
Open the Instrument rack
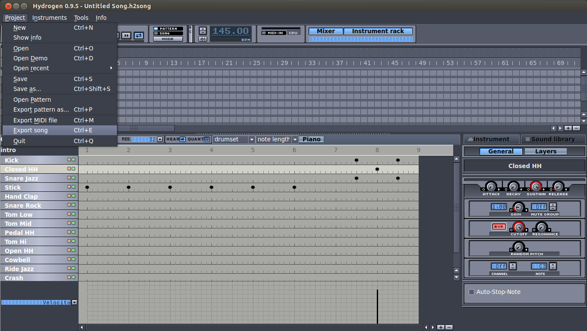pyautogui.click(x=378, y=31)
